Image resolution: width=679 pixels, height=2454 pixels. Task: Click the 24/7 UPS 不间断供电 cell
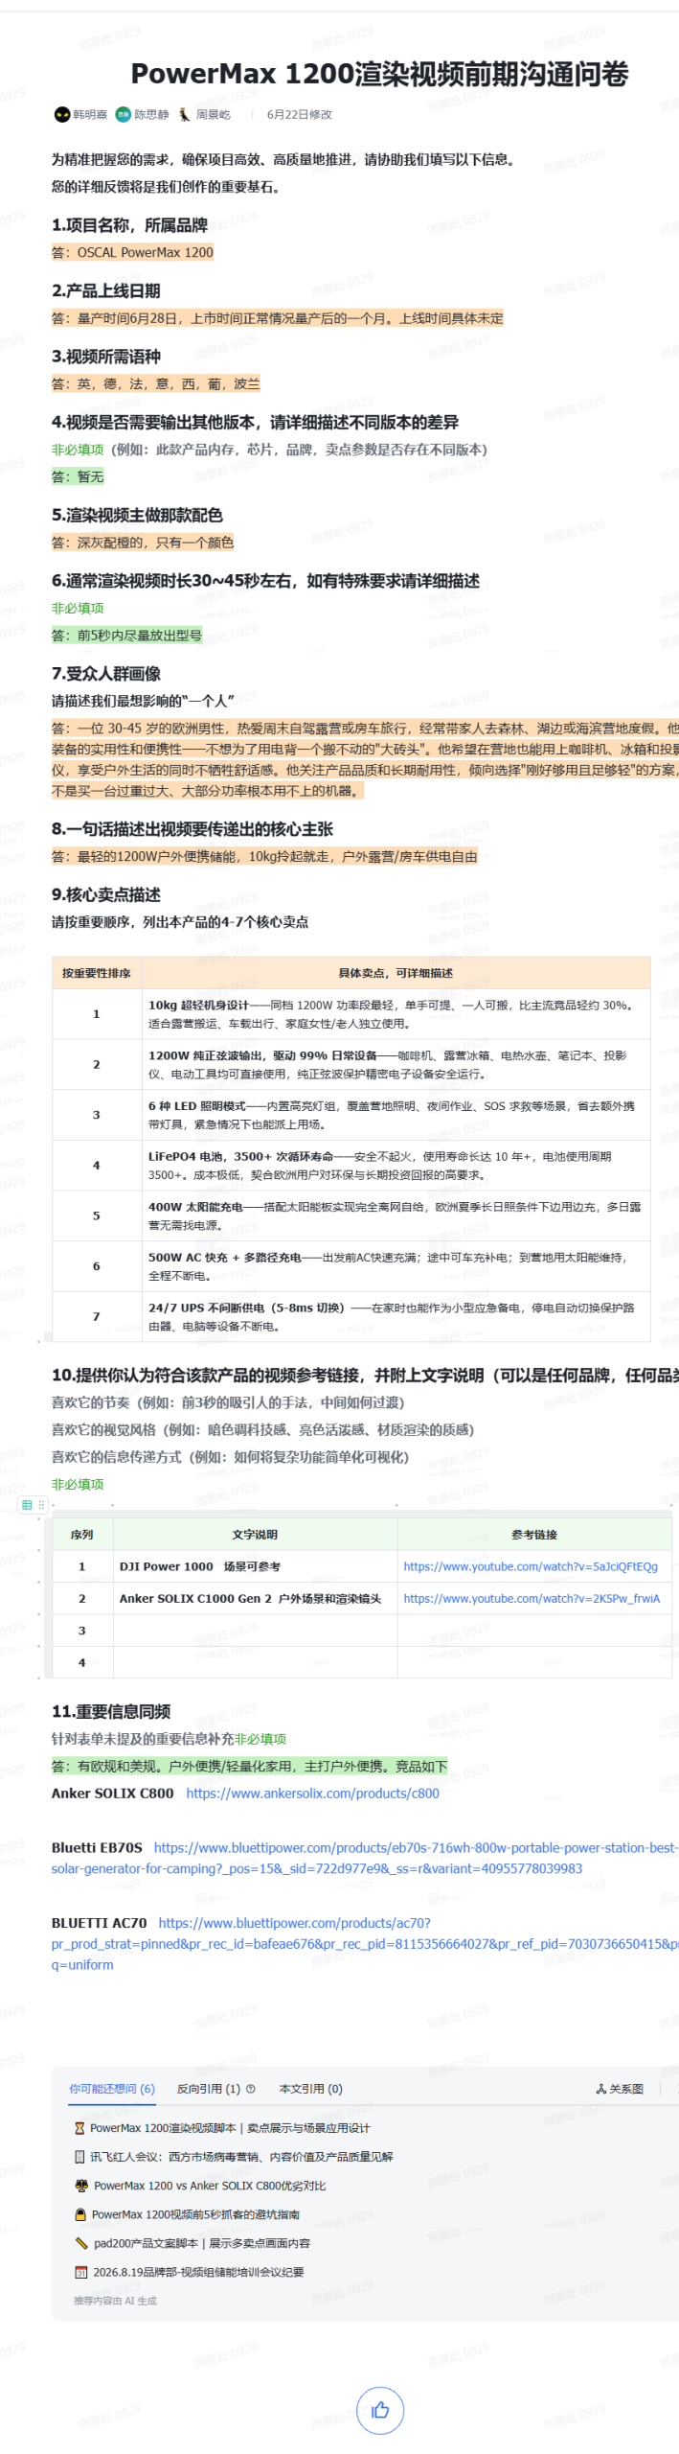396,1316
